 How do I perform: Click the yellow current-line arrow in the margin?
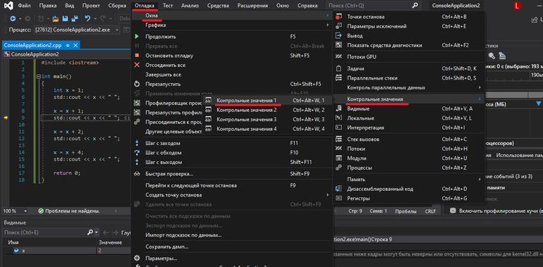click(6, 118)
